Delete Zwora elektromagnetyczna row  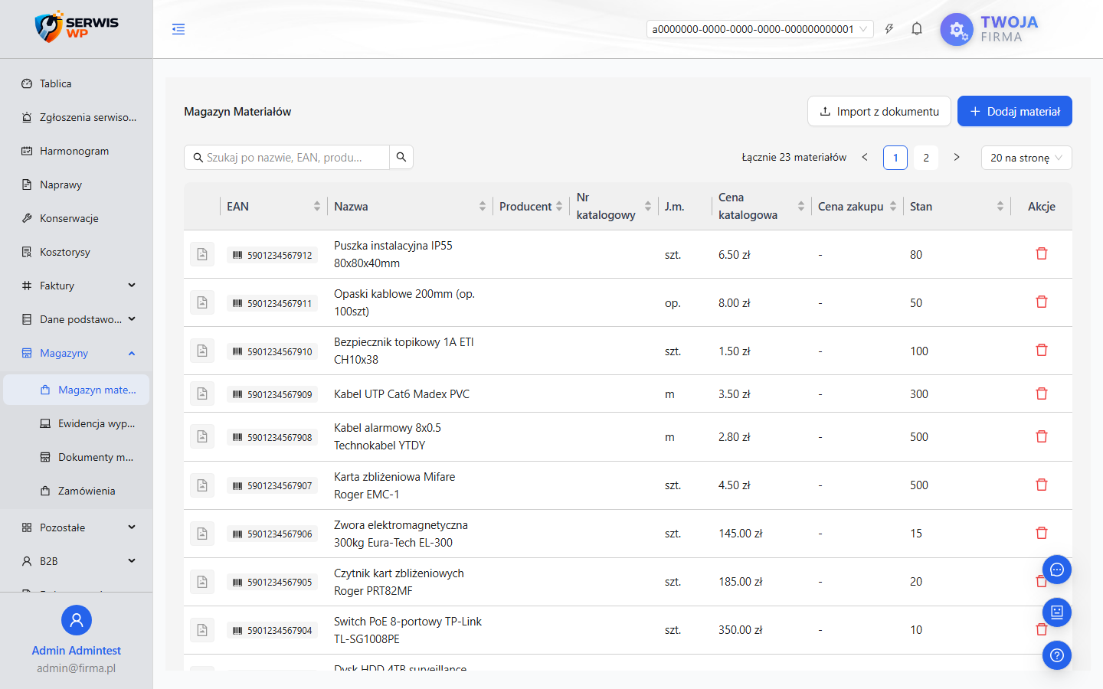point(1042,533)
